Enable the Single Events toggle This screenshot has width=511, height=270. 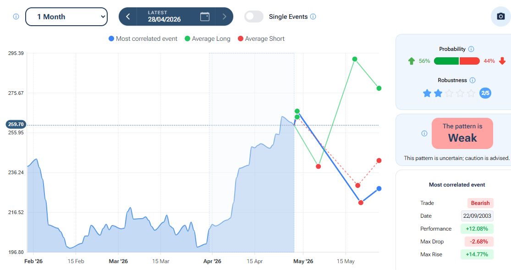254,17
